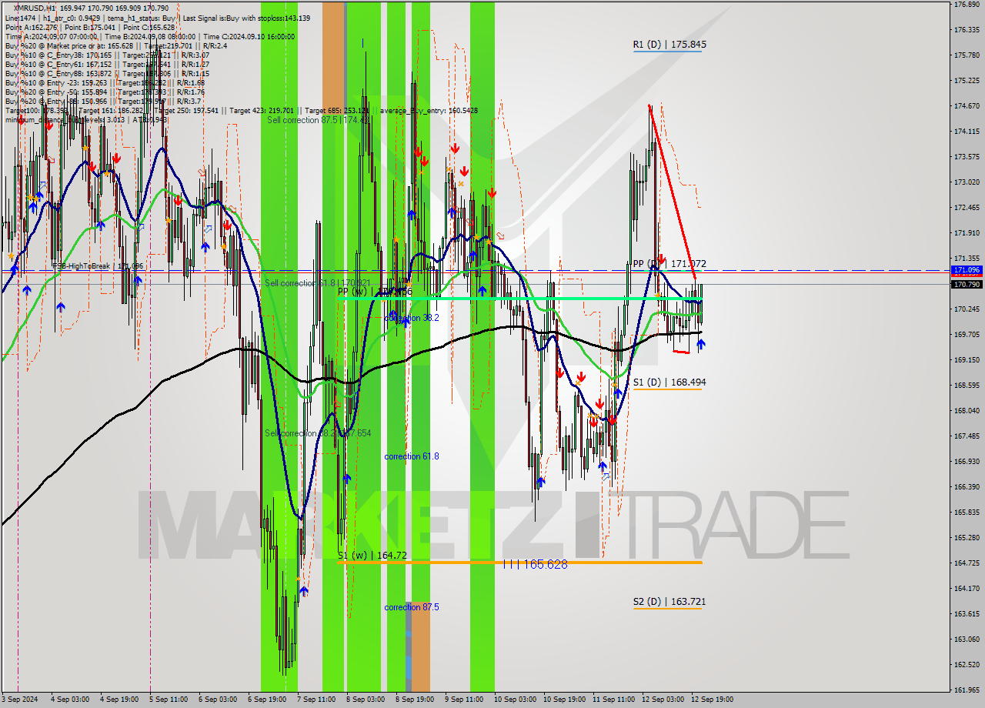Click the FSB-HighToBreak | 171.096 label
The height and width of the screenshot is (708, 985).
pyautogui.click(x=98, y=266)
